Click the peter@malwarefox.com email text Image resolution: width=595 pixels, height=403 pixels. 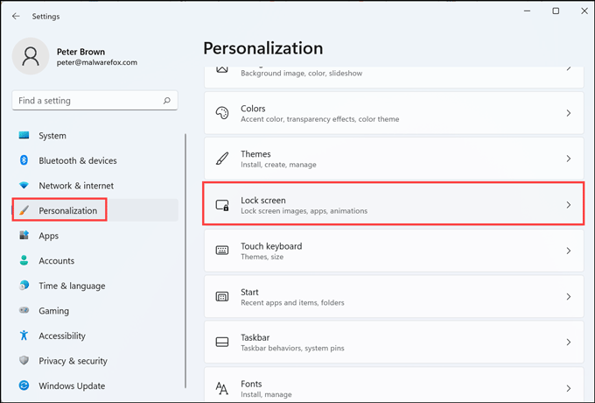pyautogui.click(x=97, y=62)
